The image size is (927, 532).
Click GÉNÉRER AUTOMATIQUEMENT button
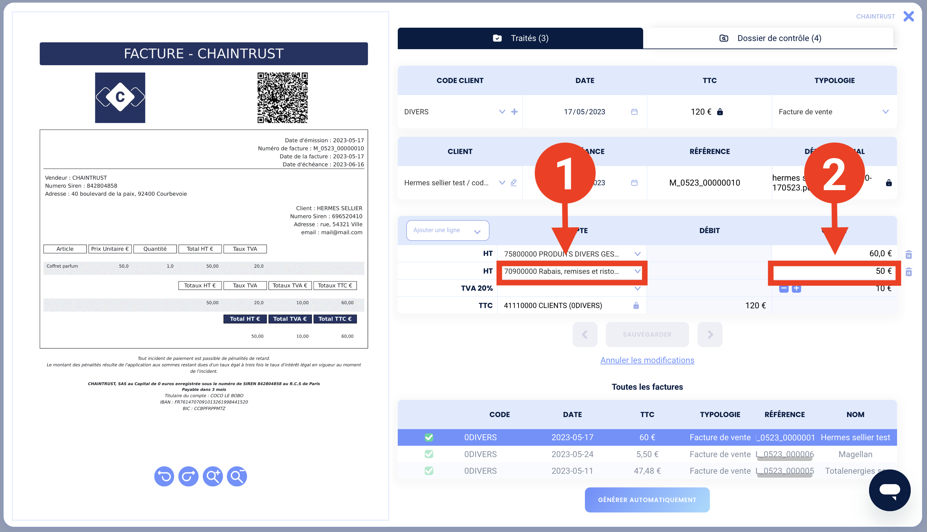point(647,500)
